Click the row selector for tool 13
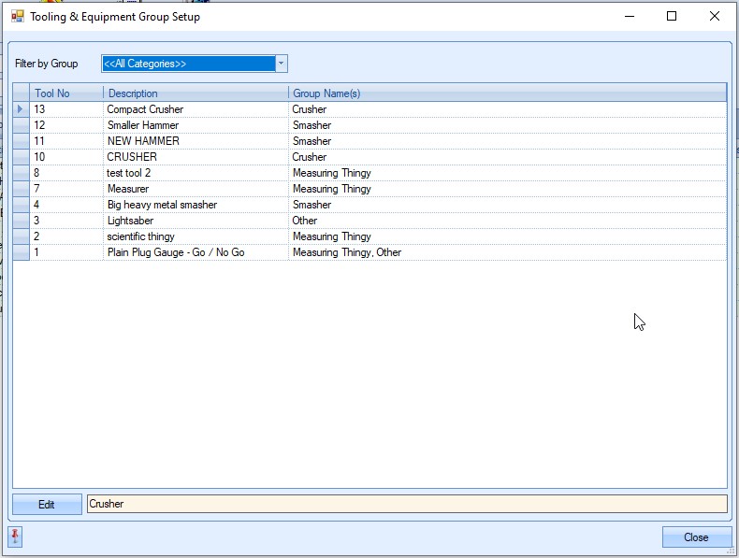The width and height of the screenshot is (739, 558). click(21, 109)
